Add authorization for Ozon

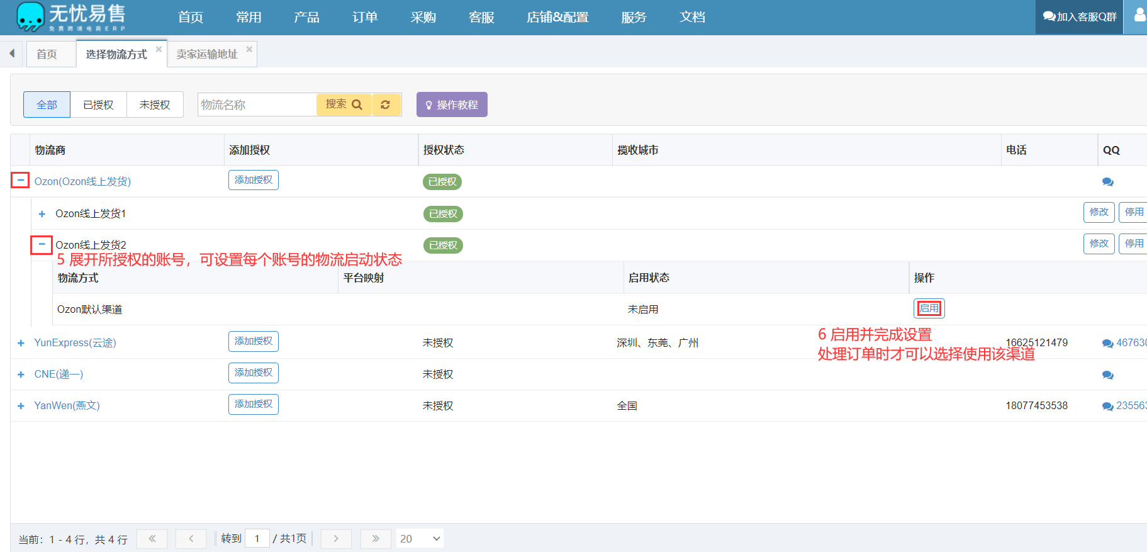254,180
